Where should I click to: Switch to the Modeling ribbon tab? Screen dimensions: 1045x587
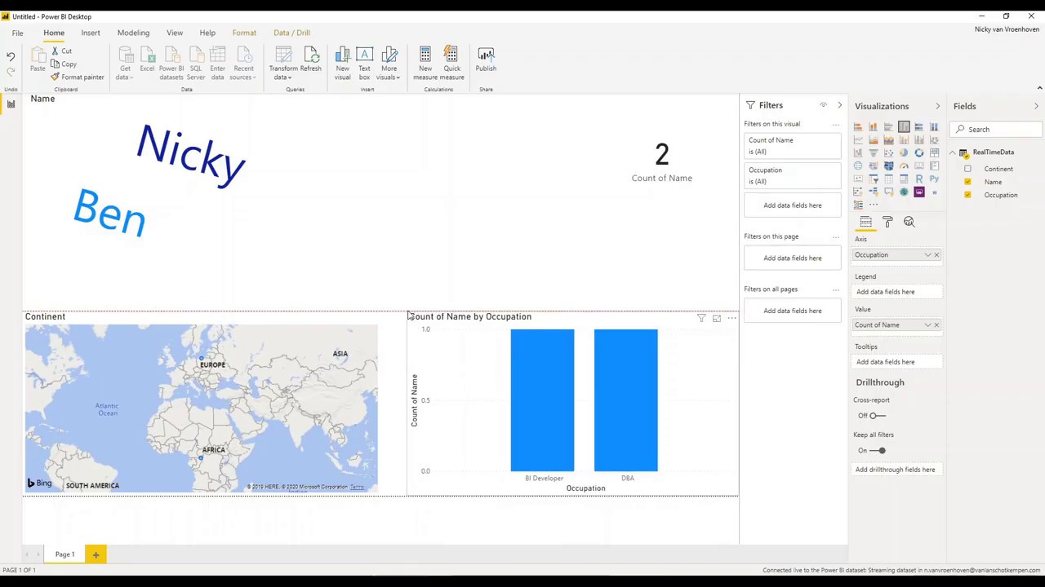(x=133, y=33)
